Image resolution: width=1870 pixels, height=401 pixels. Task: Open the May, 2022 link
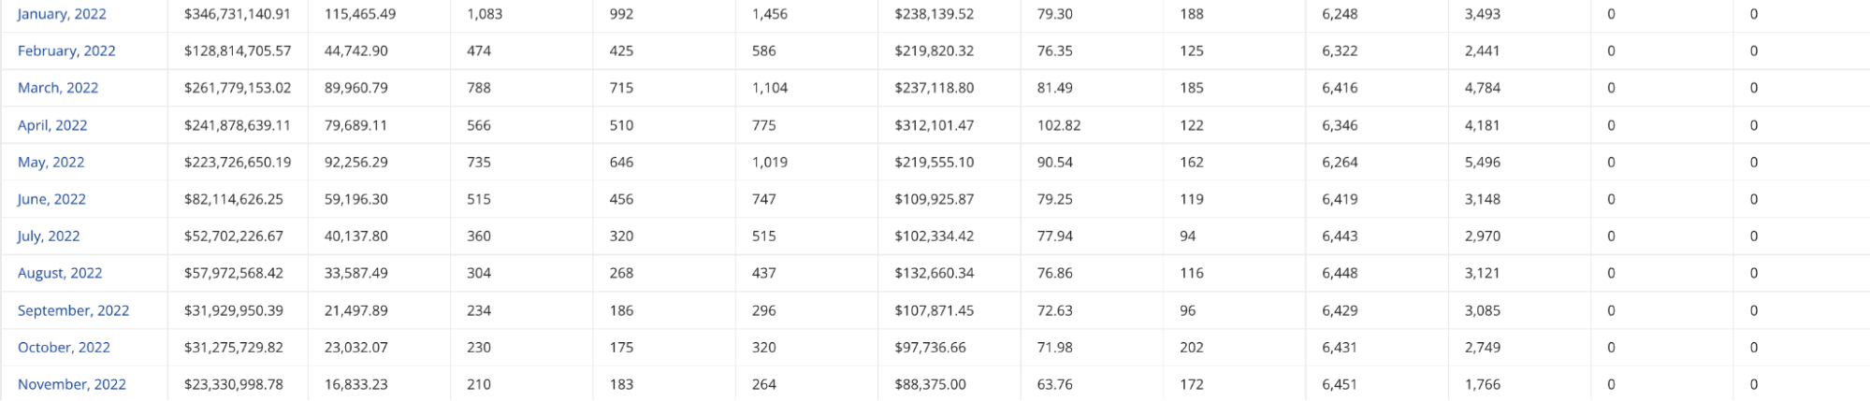click(51, 162)
